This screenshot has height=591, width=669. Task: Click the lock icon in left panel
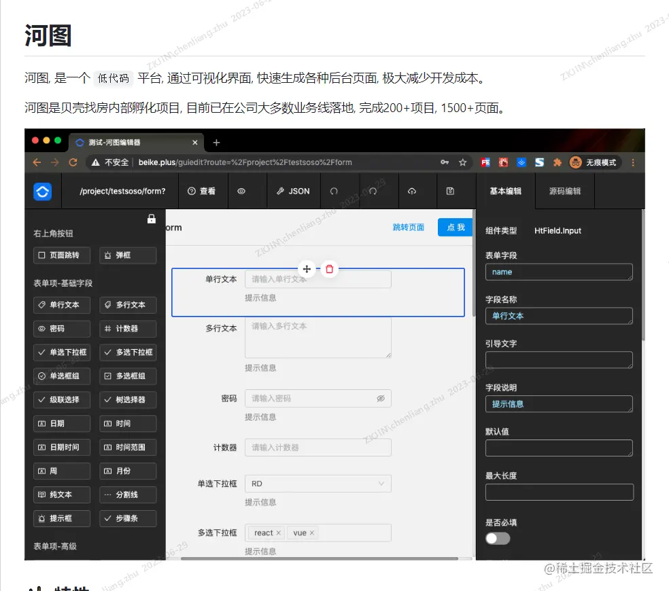click(152, 219)
